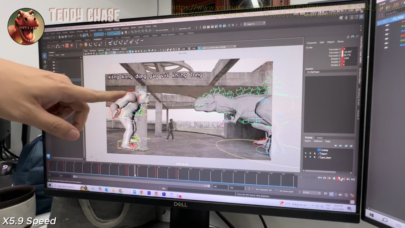The height and width of the screenshot is (228, 405).
Task: Open Microsoft Edge from the taskbar
Action: tap(107, 189)
